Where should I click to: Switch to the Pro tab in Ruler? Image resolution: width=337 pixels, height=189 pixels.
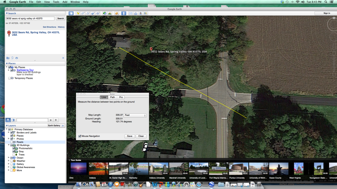pos(121,97)
